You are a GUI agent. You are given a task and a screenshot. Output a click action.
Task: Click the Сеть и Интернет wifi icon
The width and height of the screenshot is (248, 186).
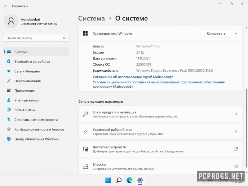[x=9, y=71]
